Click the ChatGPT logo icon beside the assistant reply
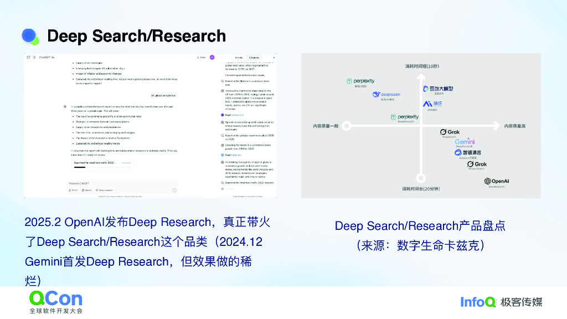Screen dimensions: 567x319 coord(65,106)
